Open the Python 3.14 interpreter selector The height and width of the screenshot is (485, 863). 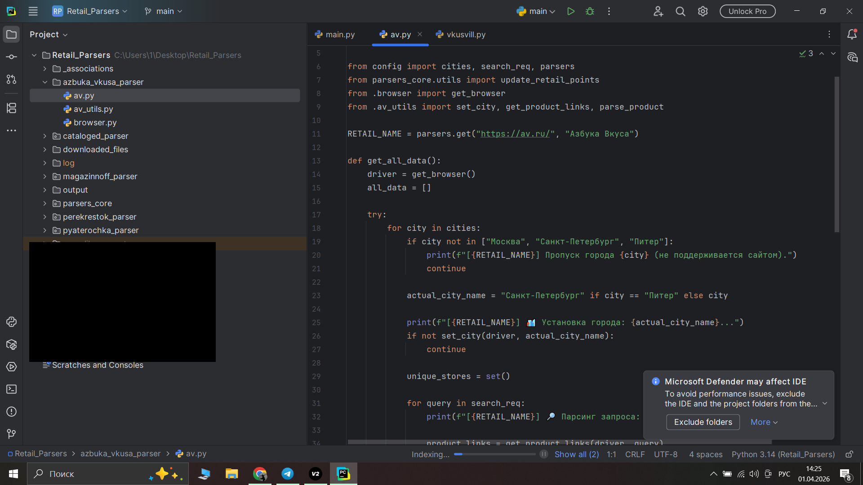[783, 454]
